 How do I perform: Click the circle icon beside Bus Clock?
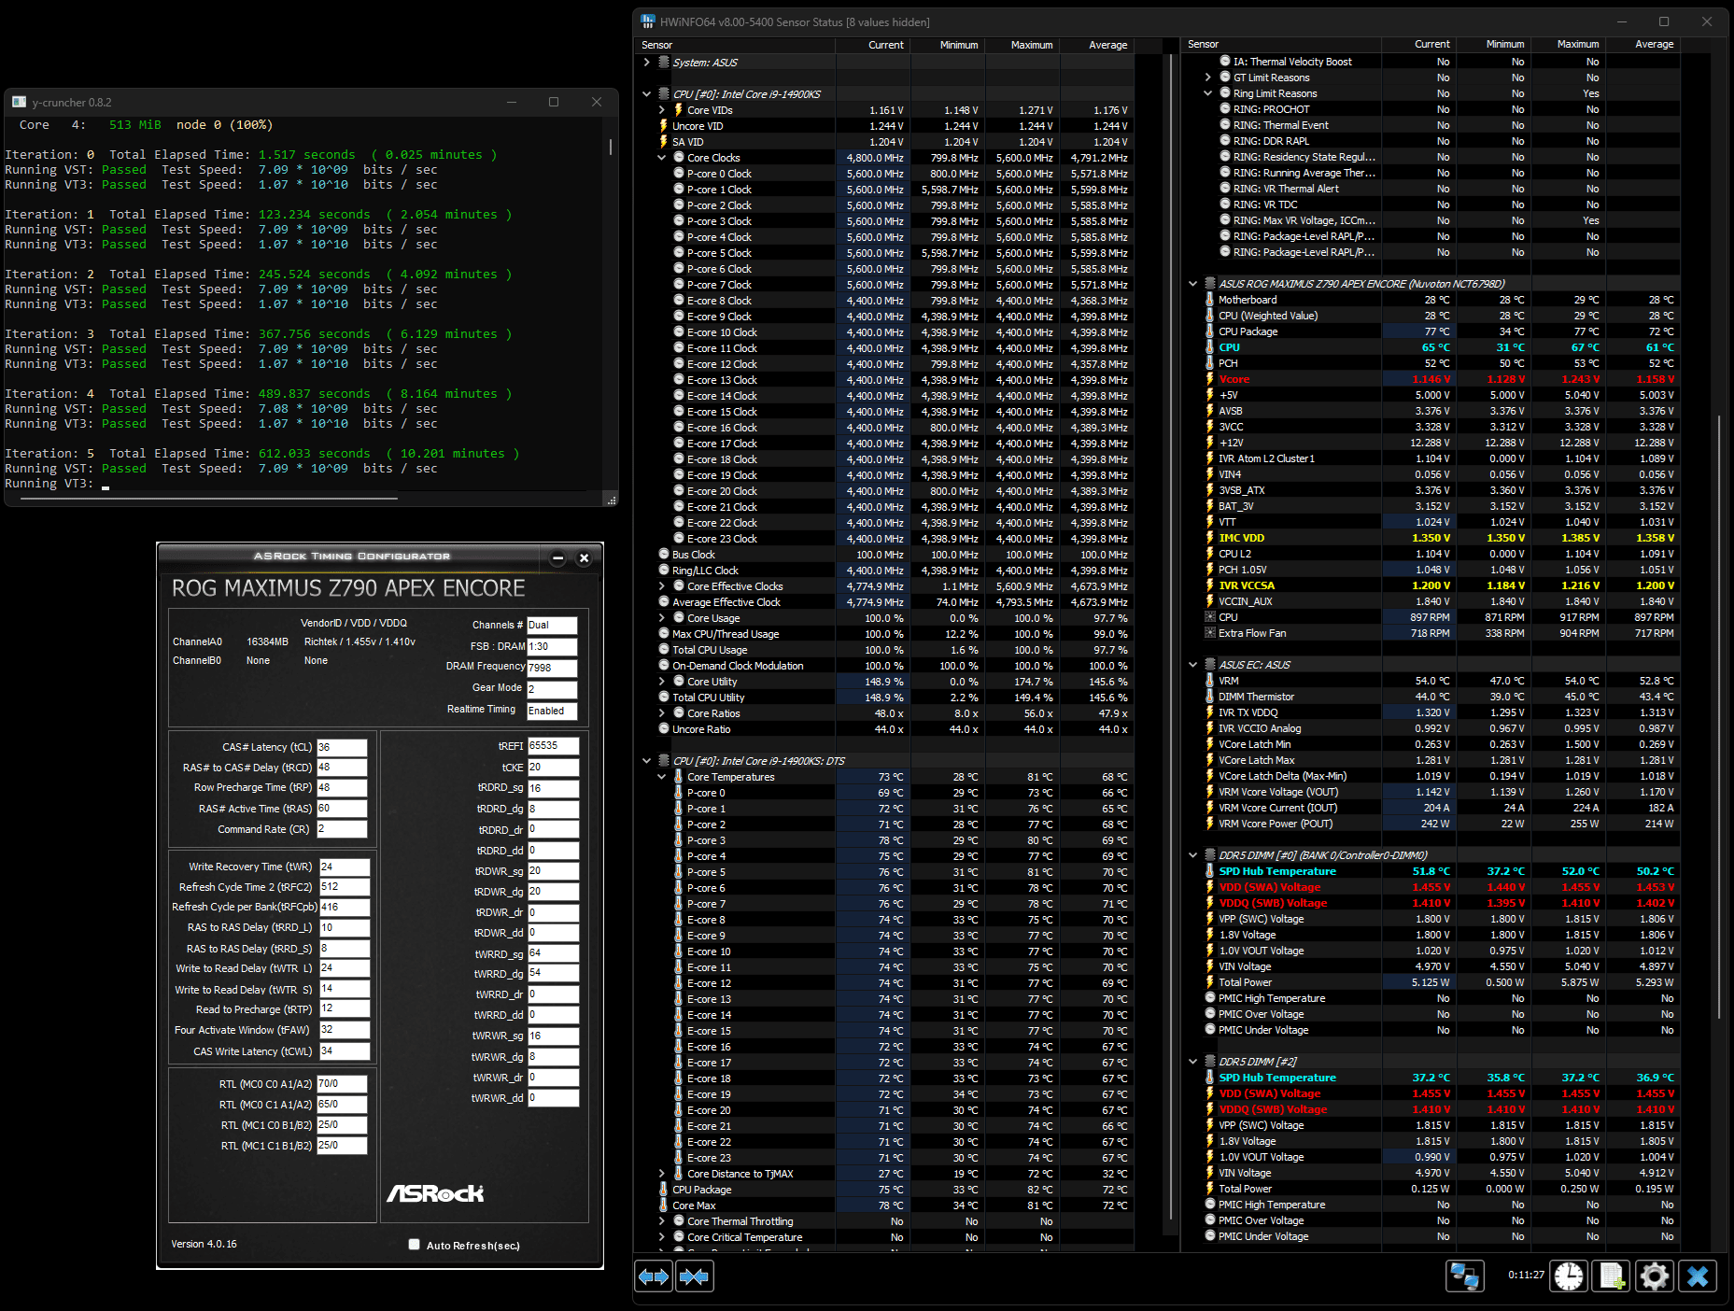coord(664,555)
